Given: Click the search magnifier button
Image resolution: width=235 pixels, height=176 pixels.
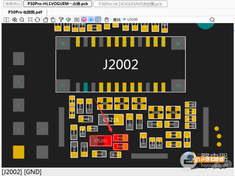Looking at the screenshot, I should [212, 20].
